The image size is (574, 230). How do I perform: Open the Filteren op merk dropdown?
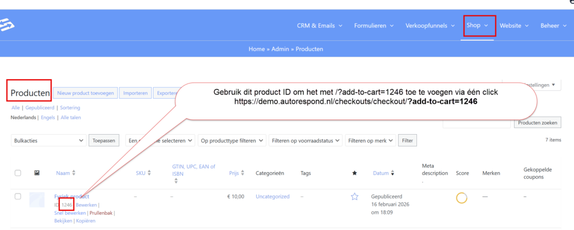369,140
